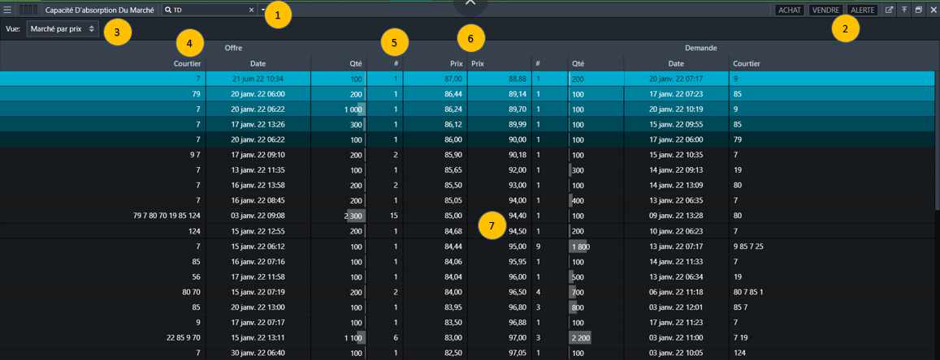The width and height of the screenshot is (940, 360).
Task: Open the hamburger menu in the panel header
Action: (7, 10)
